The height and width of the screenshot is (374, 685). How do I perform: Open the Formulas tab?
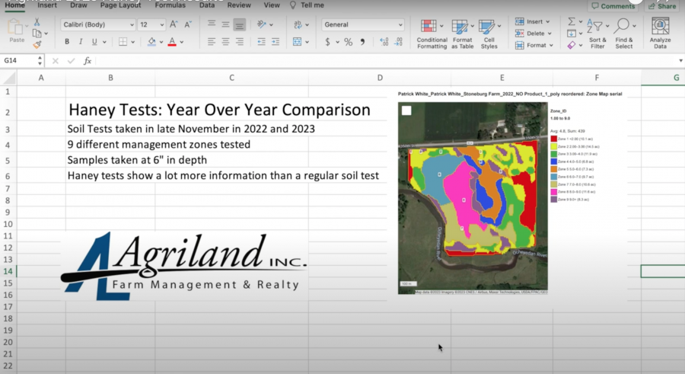coord(170,5)
